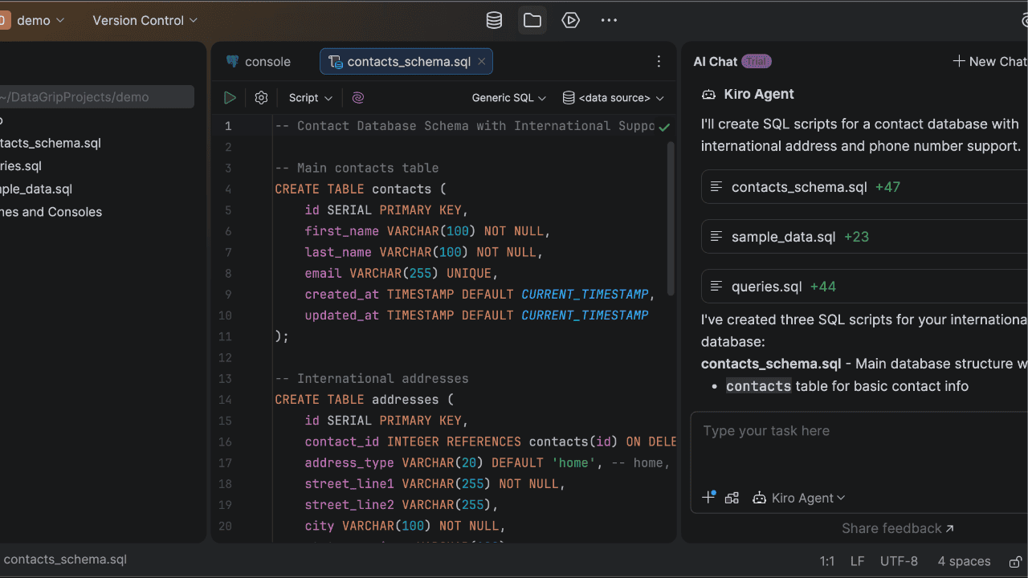Click file icon next to queries.sql change

click(716, 287)
